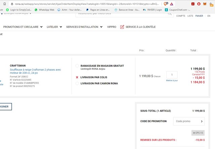This screenshot has height=149, width=215.
Task: Open the Brave Shields lion icon
Action: [166, 4]
